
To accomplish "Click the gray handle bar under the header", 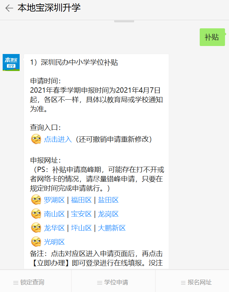I will click(124, 21).
